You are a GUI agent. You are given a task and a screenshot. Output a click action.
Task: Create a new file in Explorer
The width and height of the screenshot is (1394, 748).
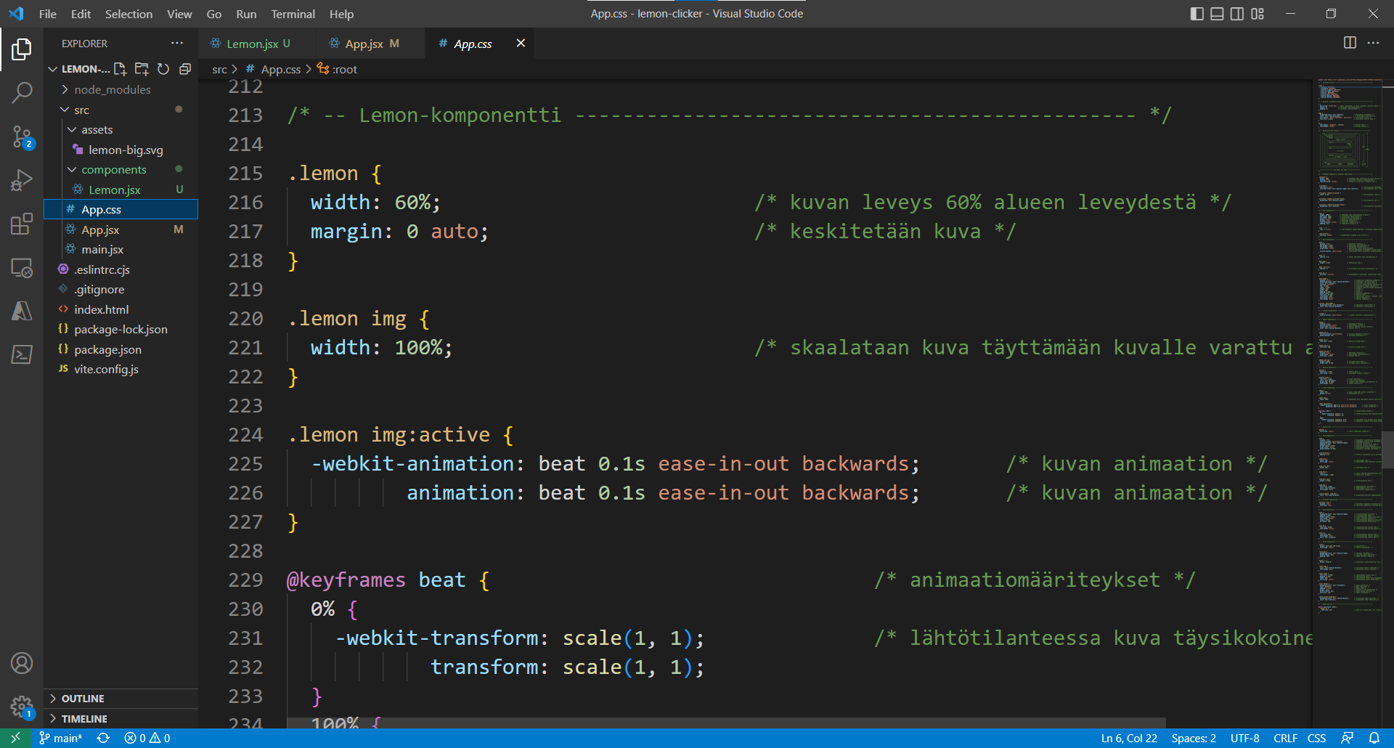point(121,69)
